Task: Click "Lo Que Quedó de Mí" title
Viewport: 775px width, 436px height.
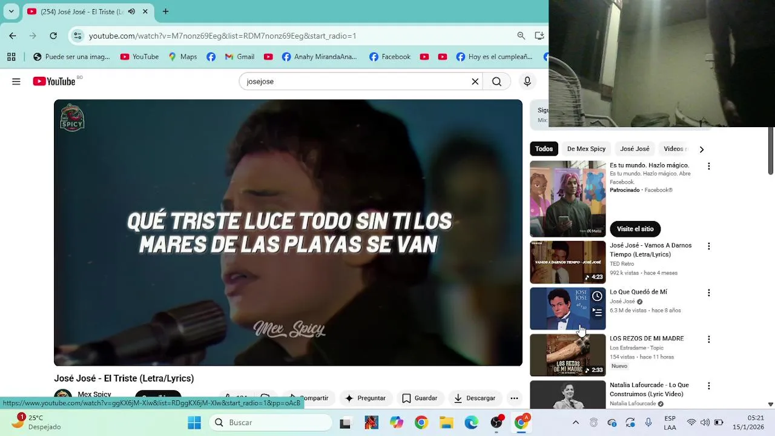Action: tap(638, 292)
